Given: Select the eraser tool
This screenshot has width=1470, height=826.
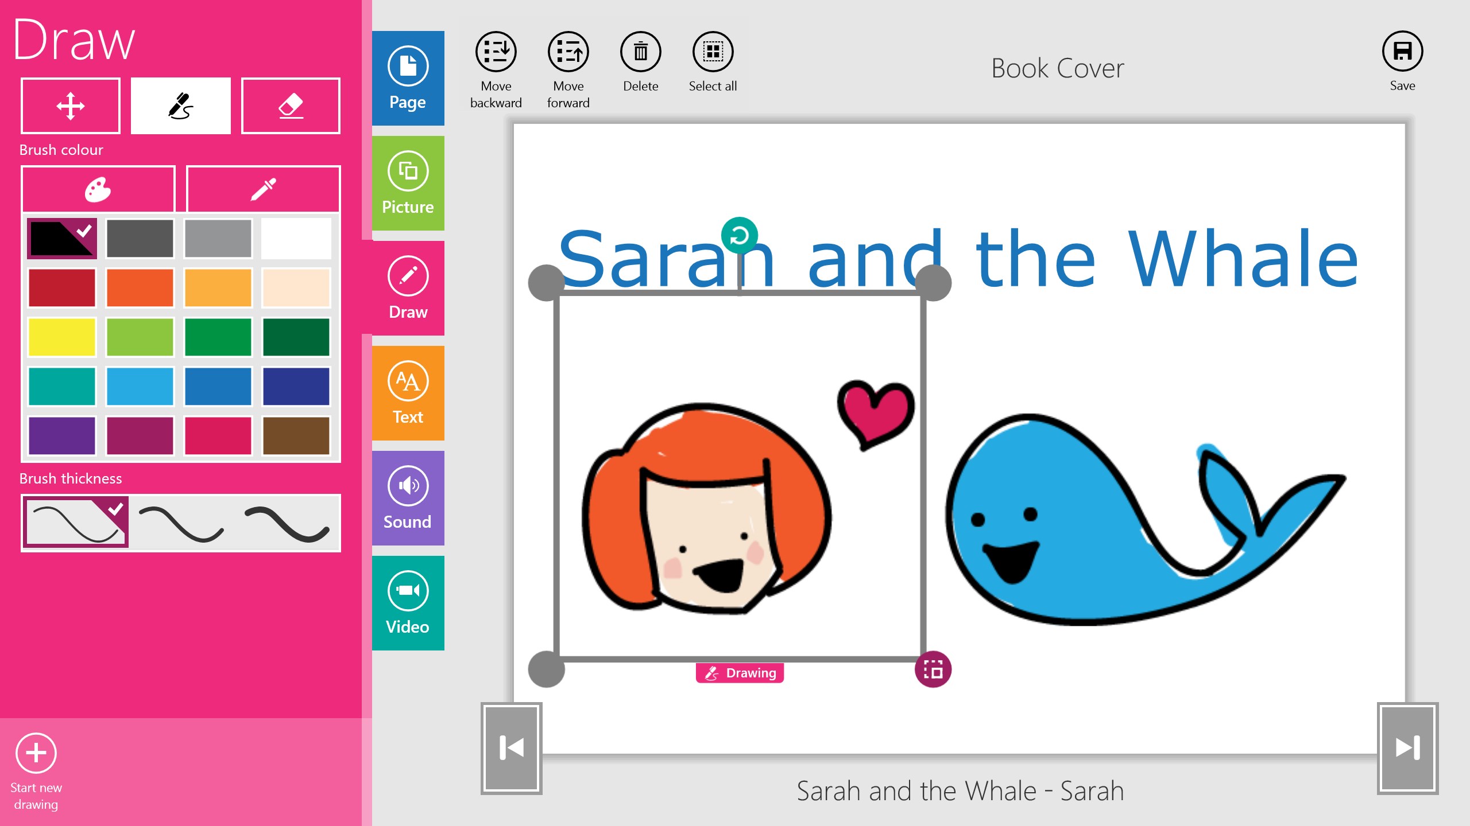Looking at the screenshot, I should tap(291, 106).
